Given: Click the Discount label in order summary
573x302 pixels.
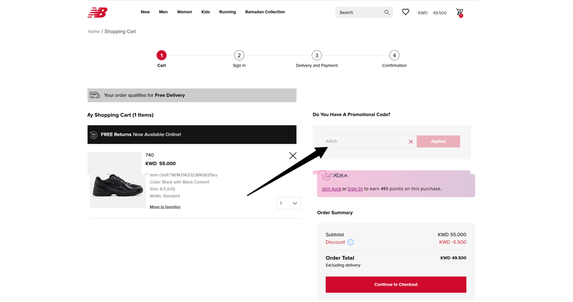Looking at the screenshot, I should coord(336,242).
